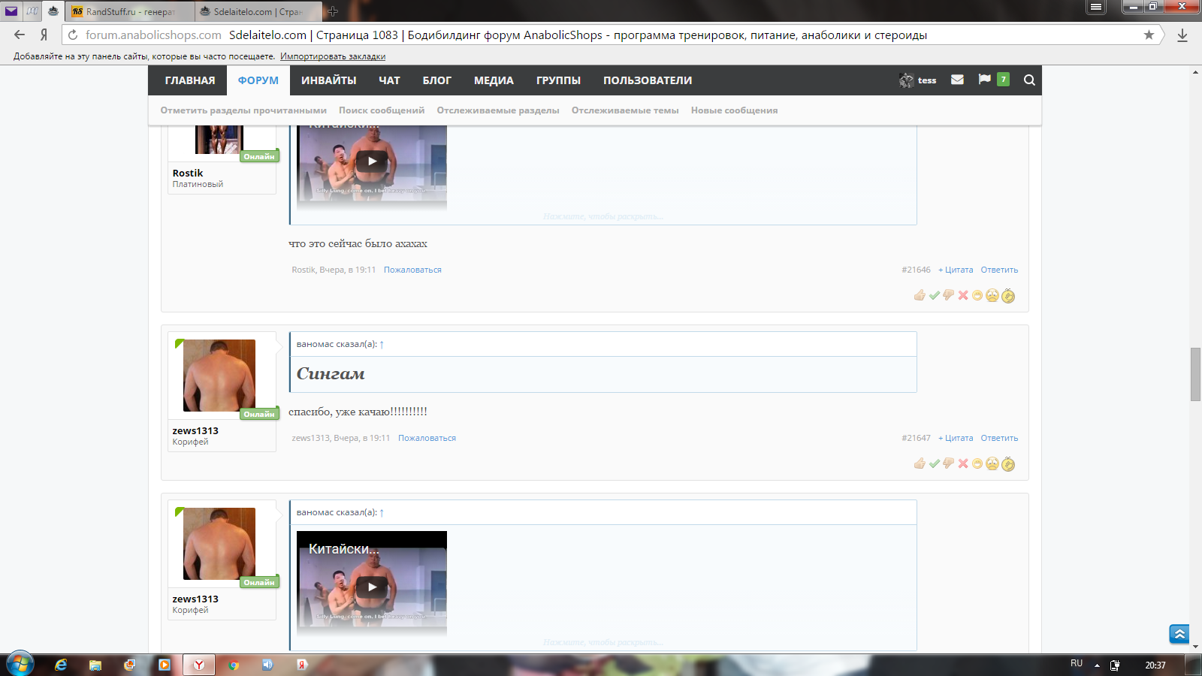Play the video in Rostik's quoted post
Image resolution: width=1202 pixels, height=676 pixels.
coord(372,161)
